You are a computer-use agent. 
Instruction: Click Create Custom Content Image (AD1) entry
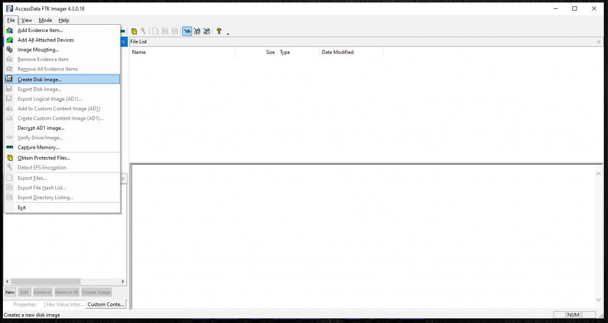coord(62,118)
